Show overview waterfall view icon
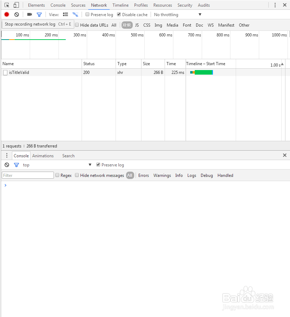Screen dimensions: 290x317 (75, 15)
